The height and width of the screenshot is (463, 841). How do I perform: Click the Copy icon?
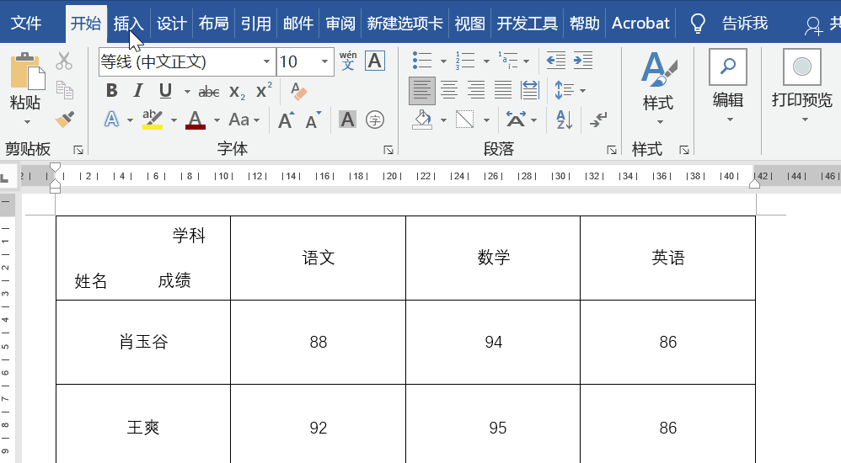click(64, 90)
